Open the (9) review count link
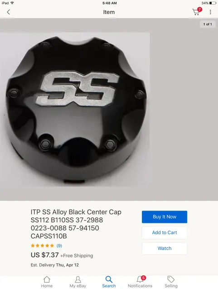This screenshot has width=218, height=289. (x=59, y=246)
